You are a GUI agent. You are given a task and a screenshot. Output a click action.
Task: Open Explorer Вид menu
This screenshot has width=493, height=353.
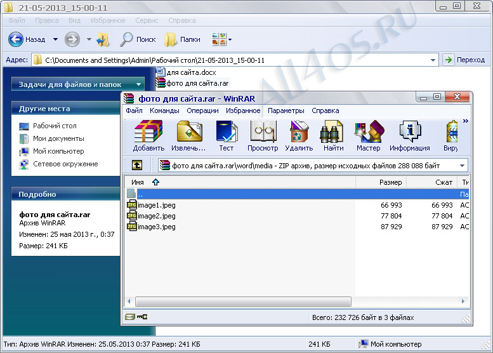(x=74, y=20)
